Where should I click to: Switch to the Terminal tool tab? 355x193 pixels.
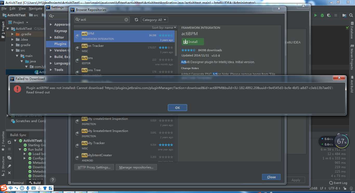(x=16, y=183)
